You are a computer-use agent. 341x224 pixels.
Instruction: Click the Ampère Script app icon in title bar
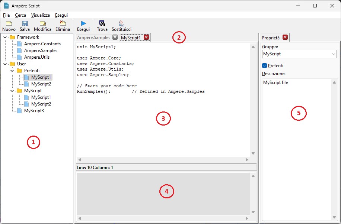tap(6, 6)
